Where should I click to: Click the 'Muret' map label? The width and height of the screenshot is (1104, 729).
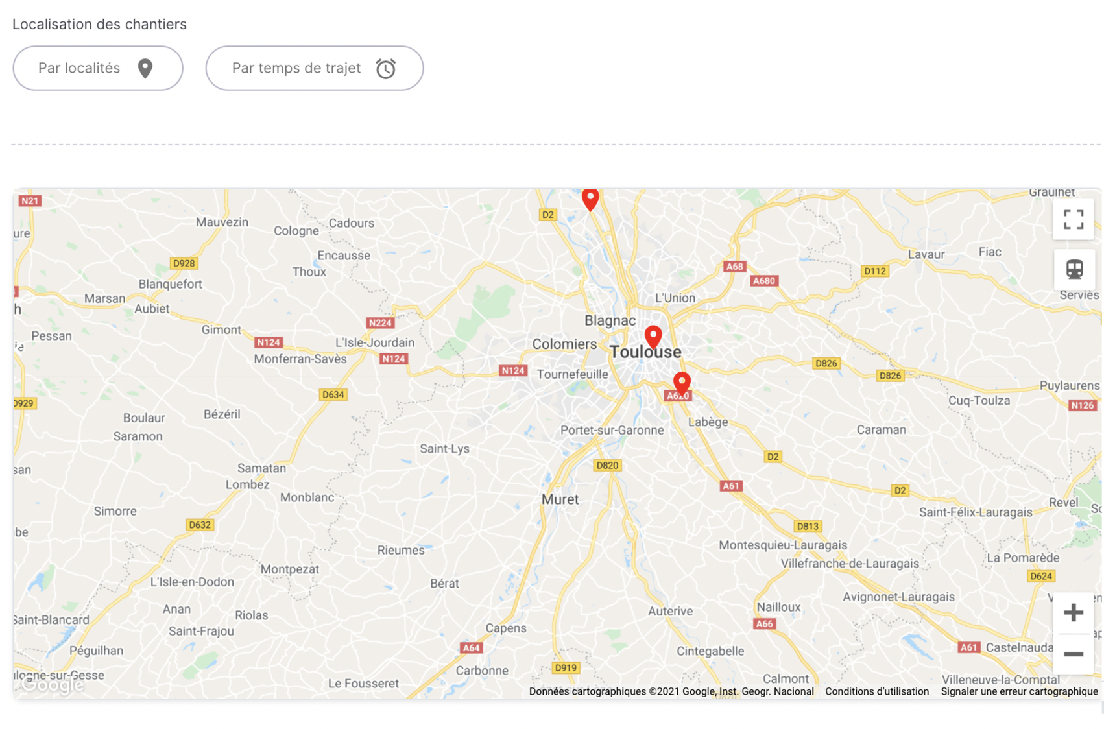click(560, 499)
